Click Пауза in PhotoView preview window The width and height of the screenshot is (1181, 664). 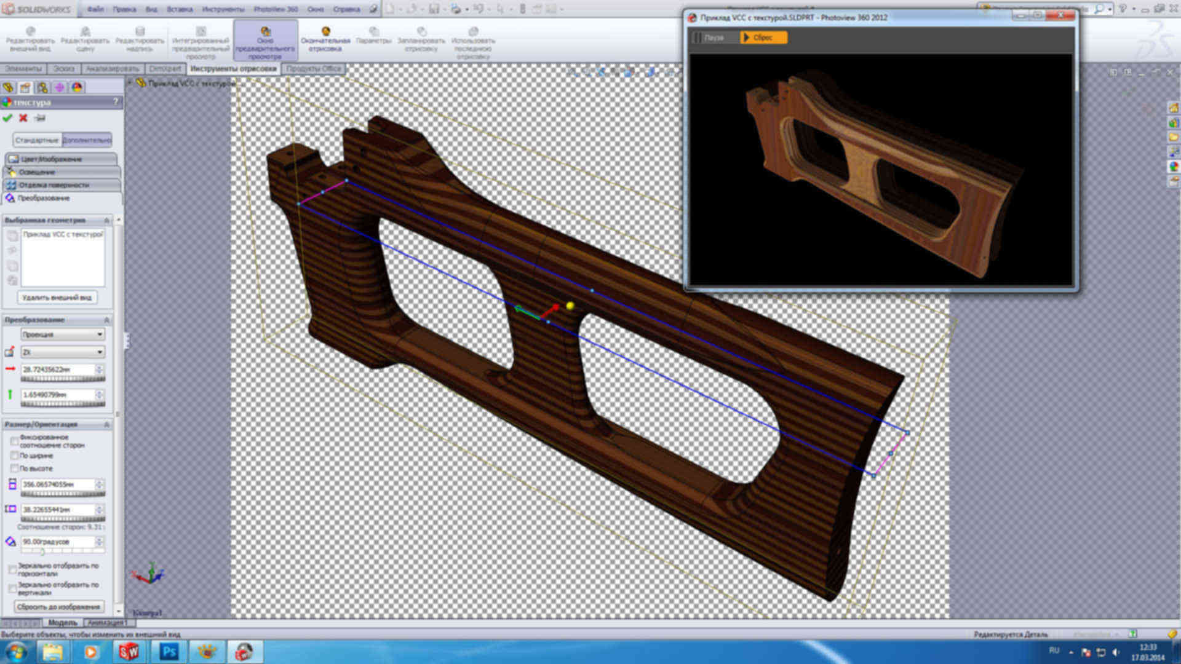coord(715,38)
